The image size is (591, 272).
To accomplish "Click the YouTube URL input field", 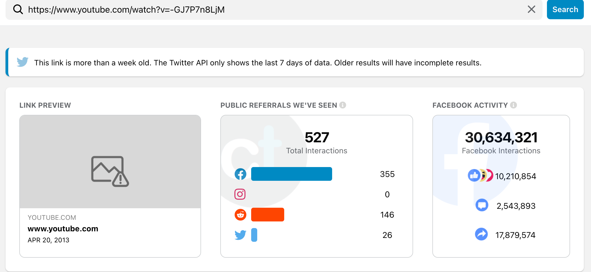I will [x=248, y=10].
